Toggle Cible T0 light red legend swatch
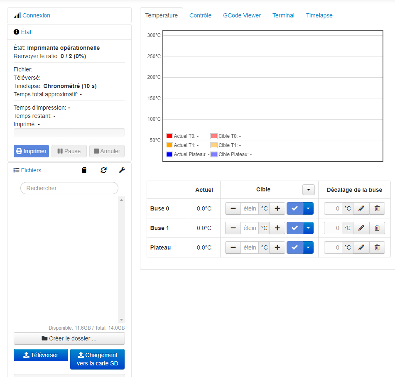The width and height of the screenshot is (395, 377). coord(214,136)
